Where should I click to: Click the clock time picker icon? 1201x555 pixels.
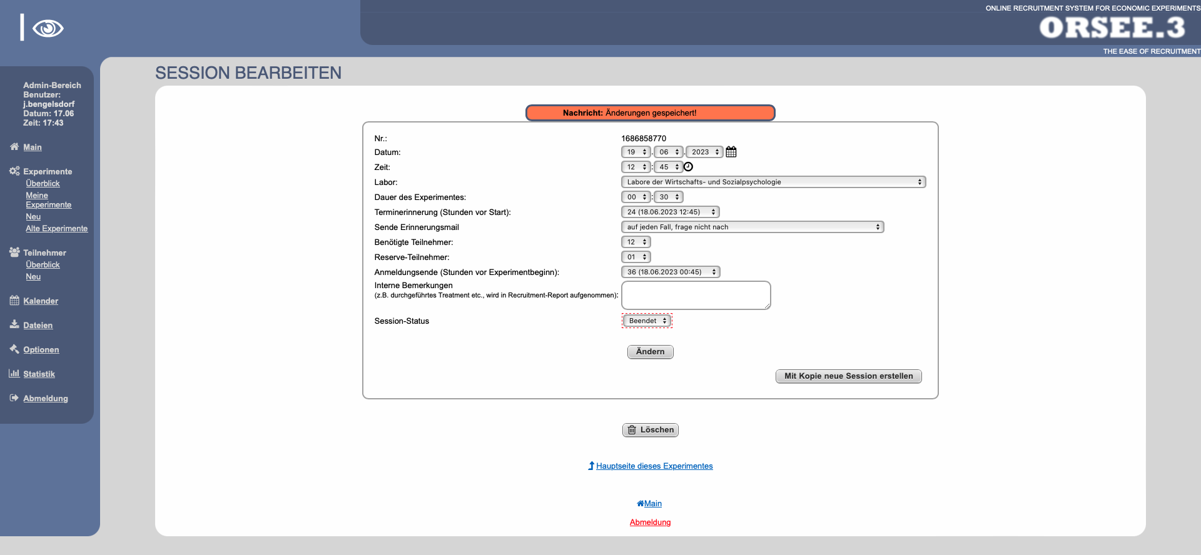click(x=688, y=167)
